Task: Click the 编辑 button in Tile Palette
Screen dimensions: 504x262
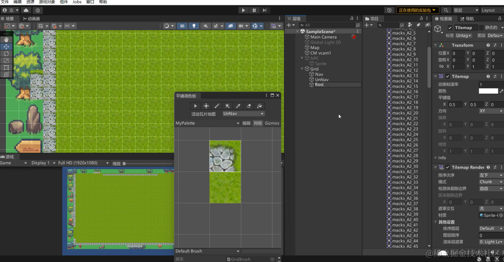Action: (246, 123)
